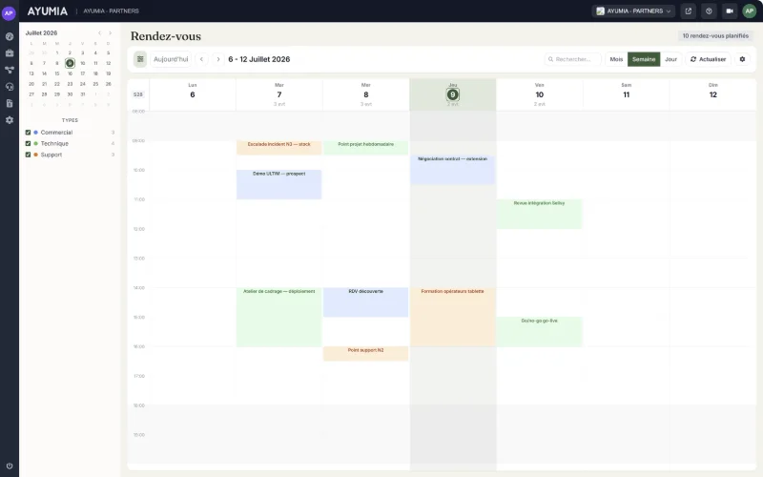Screen dimensions: 763x477
Task: Select day 15 in mini calendar
Action: coord(57,73)
